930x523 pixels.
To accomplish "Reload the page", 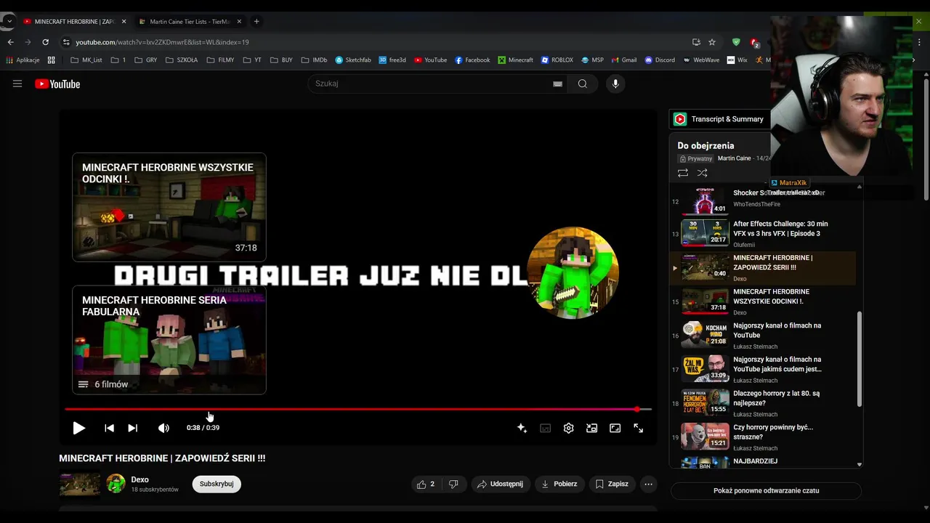I will coord(45,42).
